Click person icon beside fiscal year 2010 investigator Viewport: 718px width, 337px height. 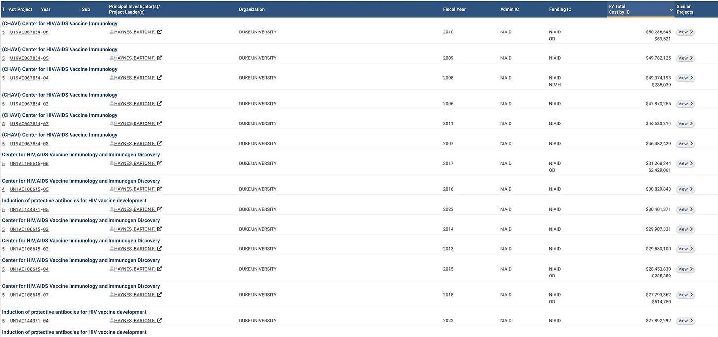(112, 32)
